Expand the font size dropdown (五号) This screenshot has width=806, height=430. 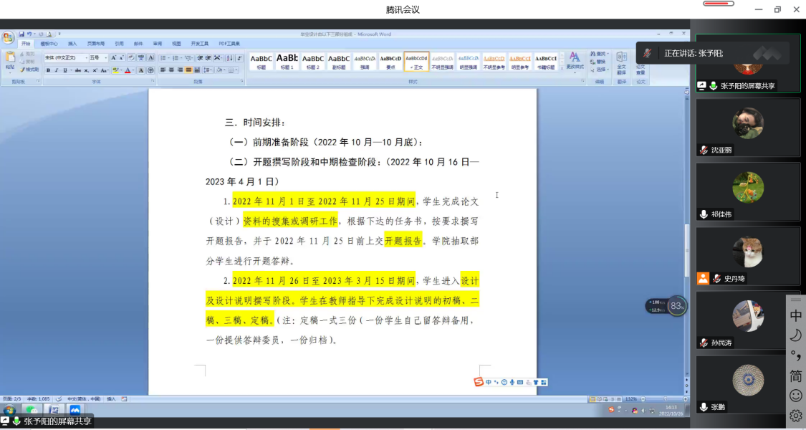pos(105,58)
